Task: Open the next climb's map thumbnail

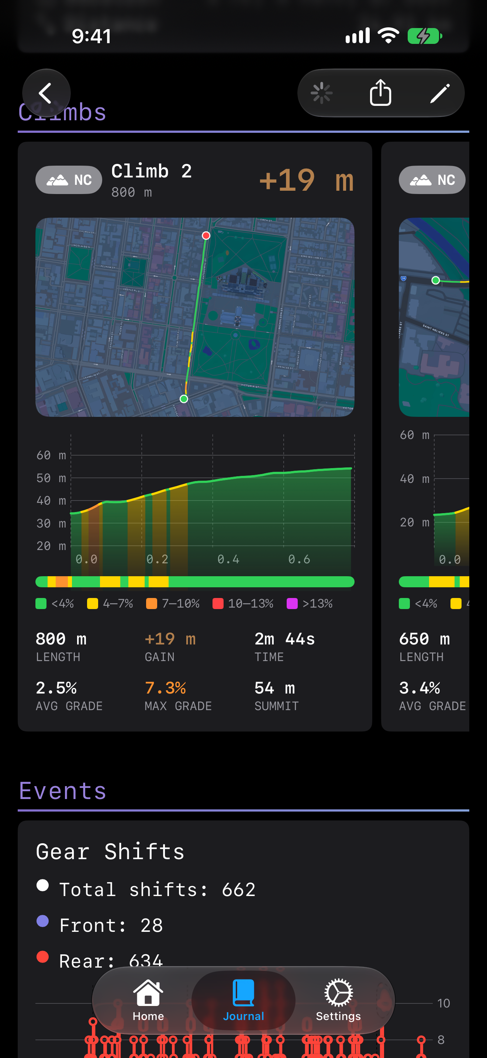Action: [434, 317]
